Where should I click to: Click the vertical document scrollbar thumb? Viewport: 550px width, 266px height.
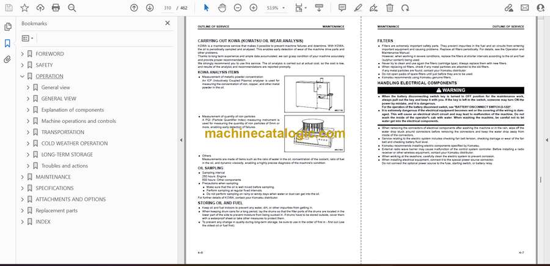(541, 180)
